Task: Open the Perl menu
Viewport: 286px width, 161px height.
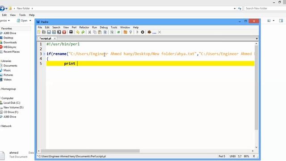Action: pos(74,27)
